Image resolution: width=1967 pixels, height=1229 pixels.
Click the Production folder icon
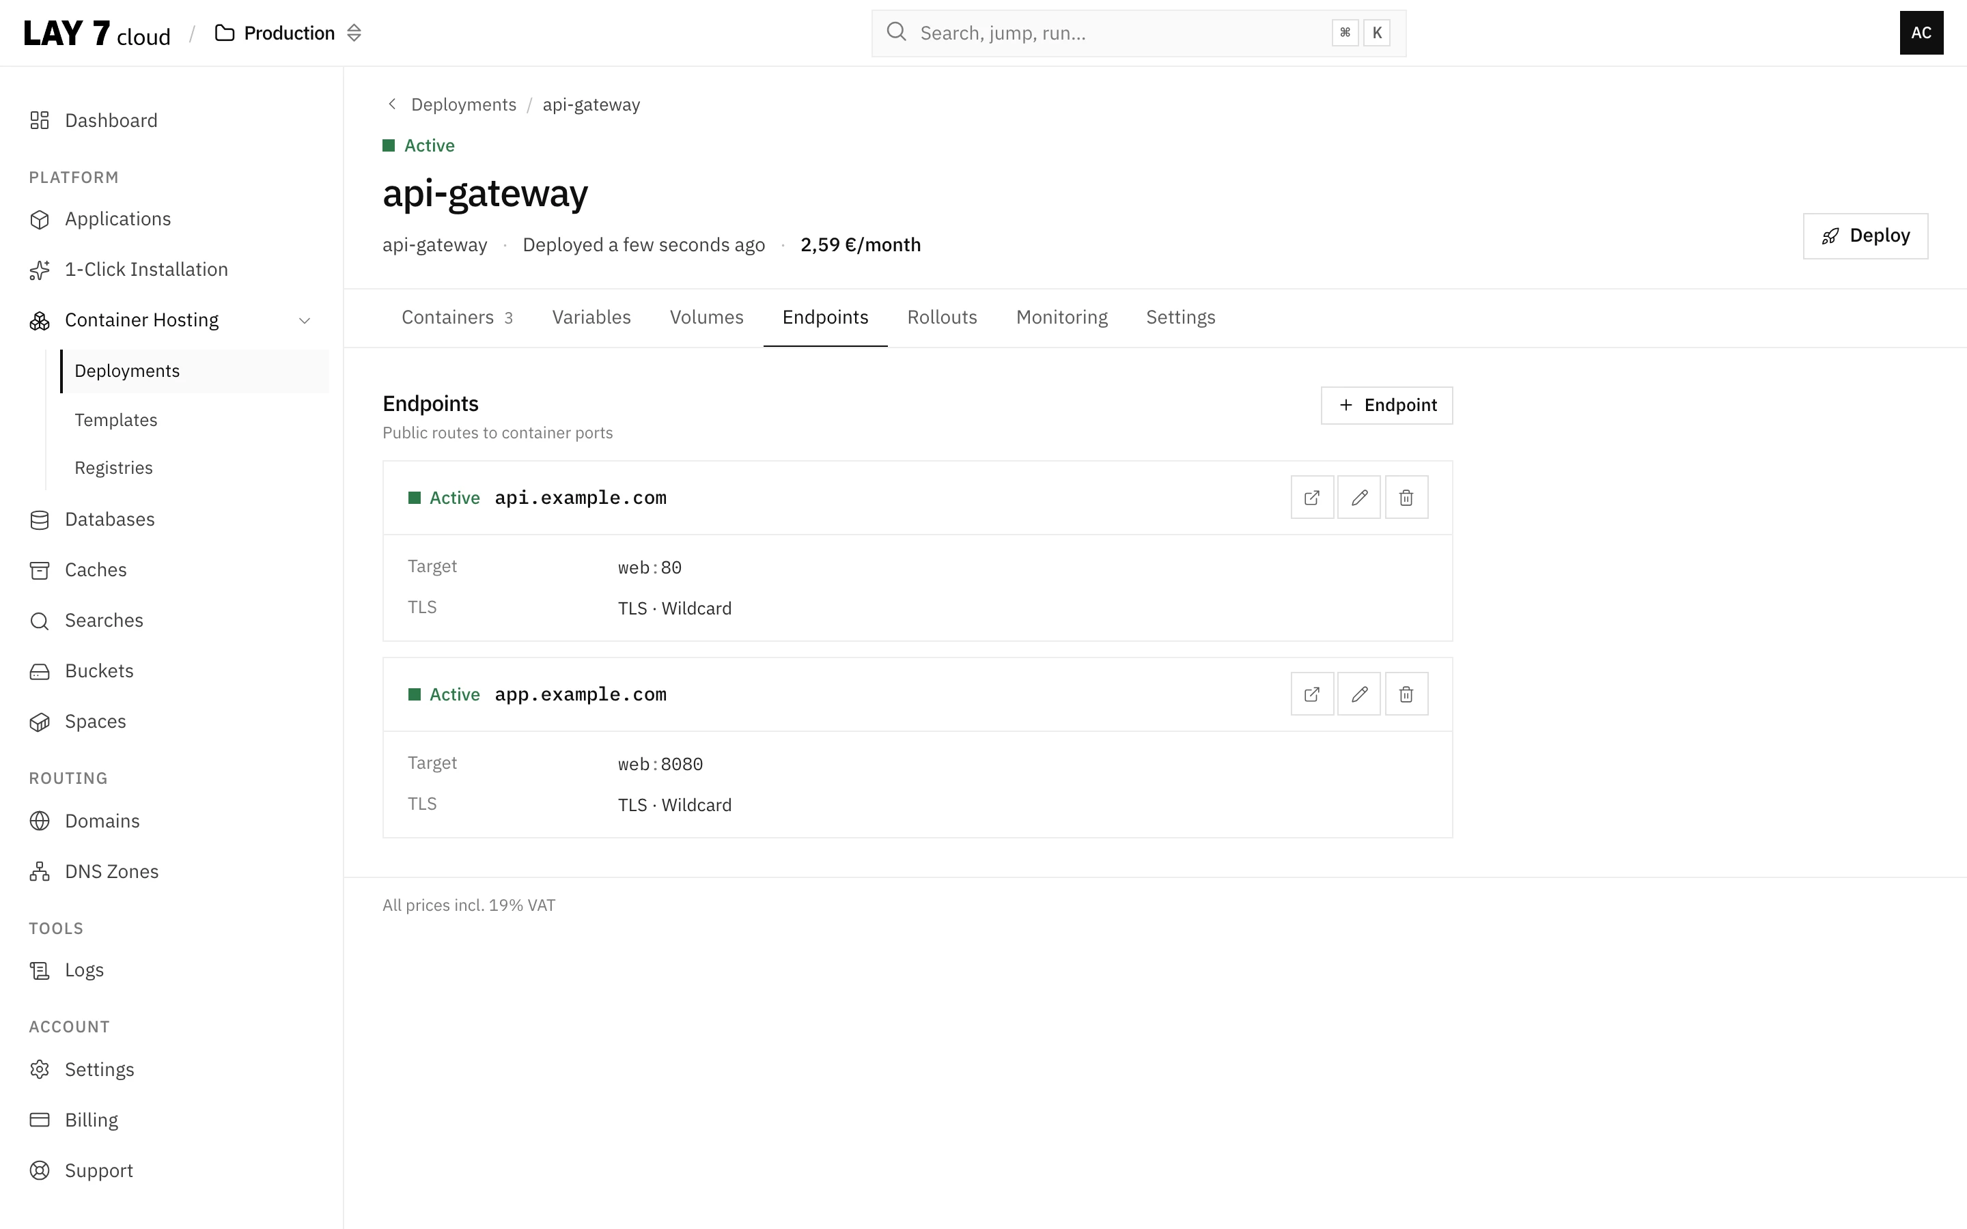pyautogui.click(x=224, y=33)
